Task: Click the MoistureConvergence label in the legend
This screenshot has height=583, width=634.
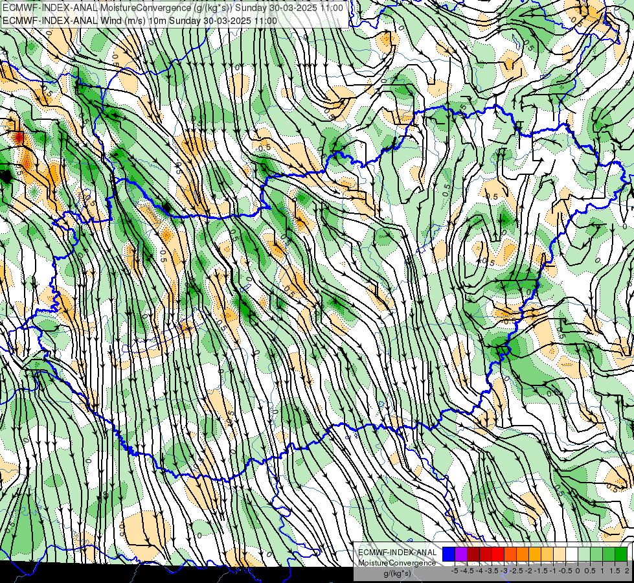Action: tap(397, 563)
